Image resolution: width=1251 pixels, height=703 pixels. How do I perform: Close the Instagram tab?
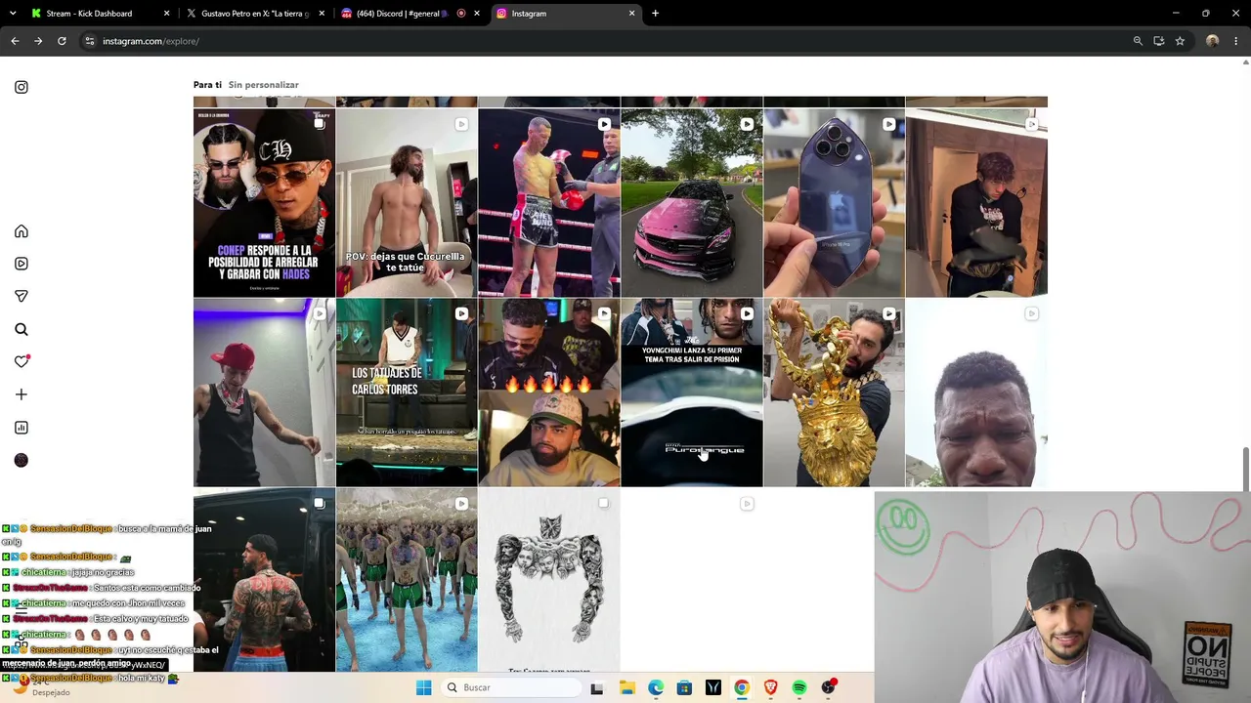631,14
